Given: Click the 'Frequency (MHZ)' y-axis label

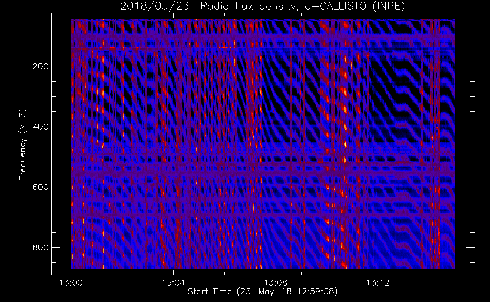Looking at the screenshot, I should [23, 145].
